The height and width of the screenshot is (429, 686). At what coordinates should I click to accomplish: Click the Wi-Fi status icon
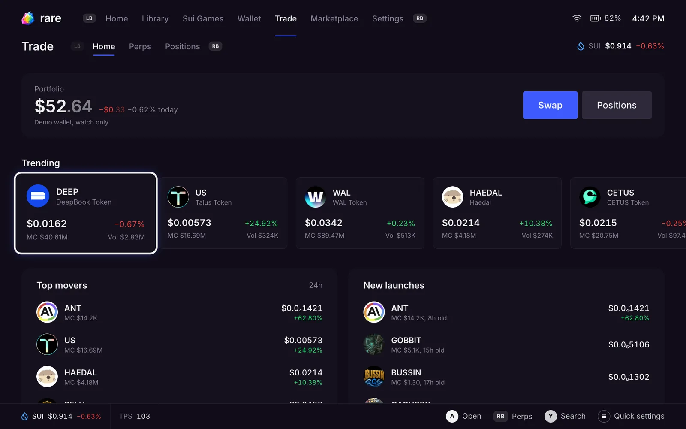click(577, 18)
